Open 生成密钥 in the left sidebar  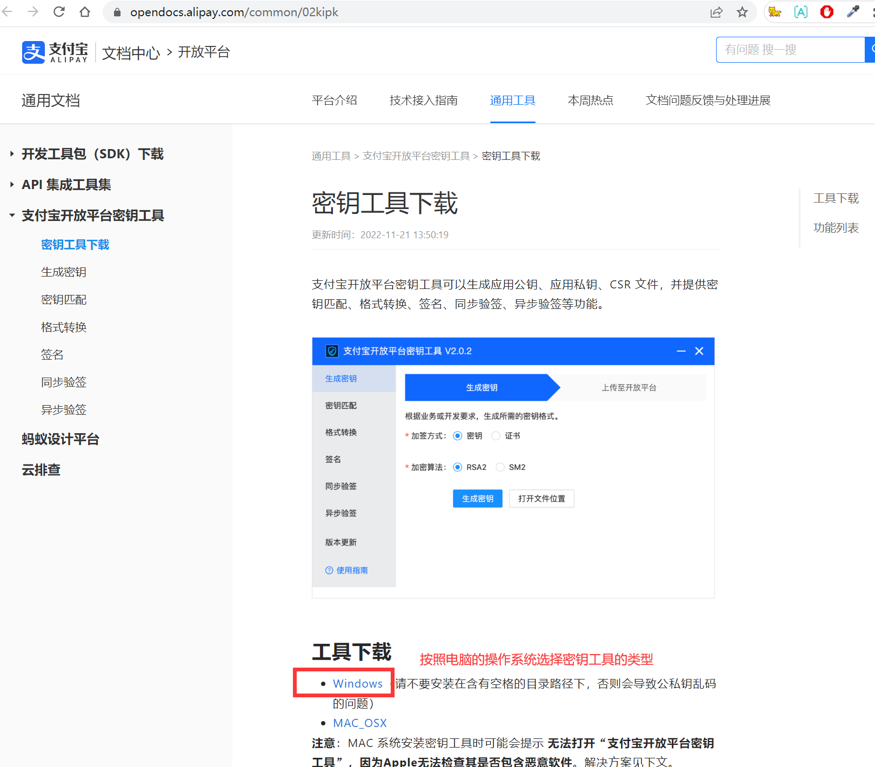(x=64, y=272)
